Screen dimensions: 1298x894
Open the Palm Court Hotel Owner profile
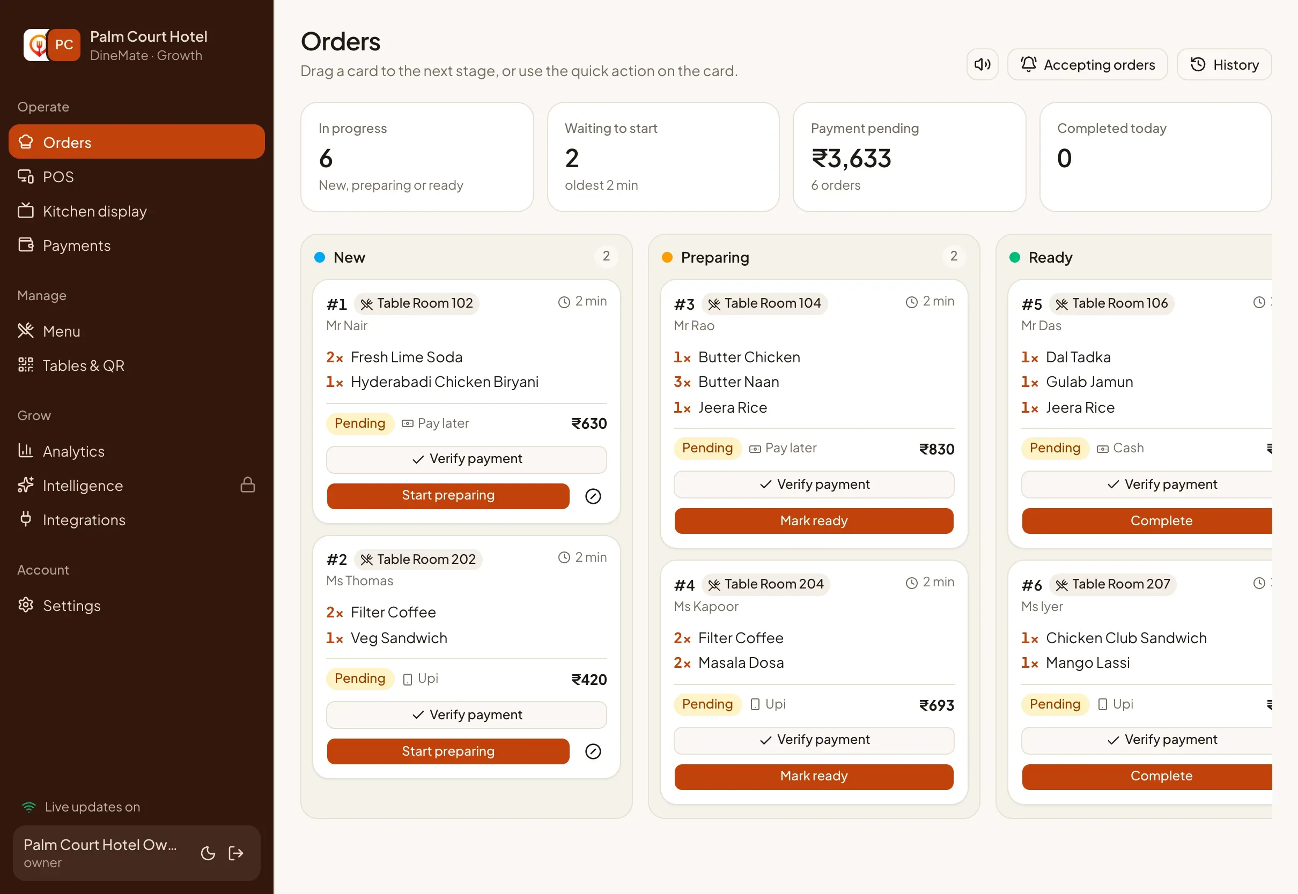click(x=101, y=853)
